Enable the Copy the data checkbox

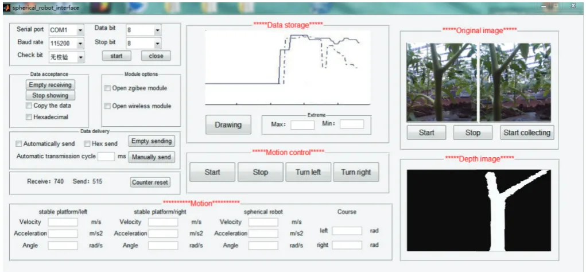pos(29,106)
